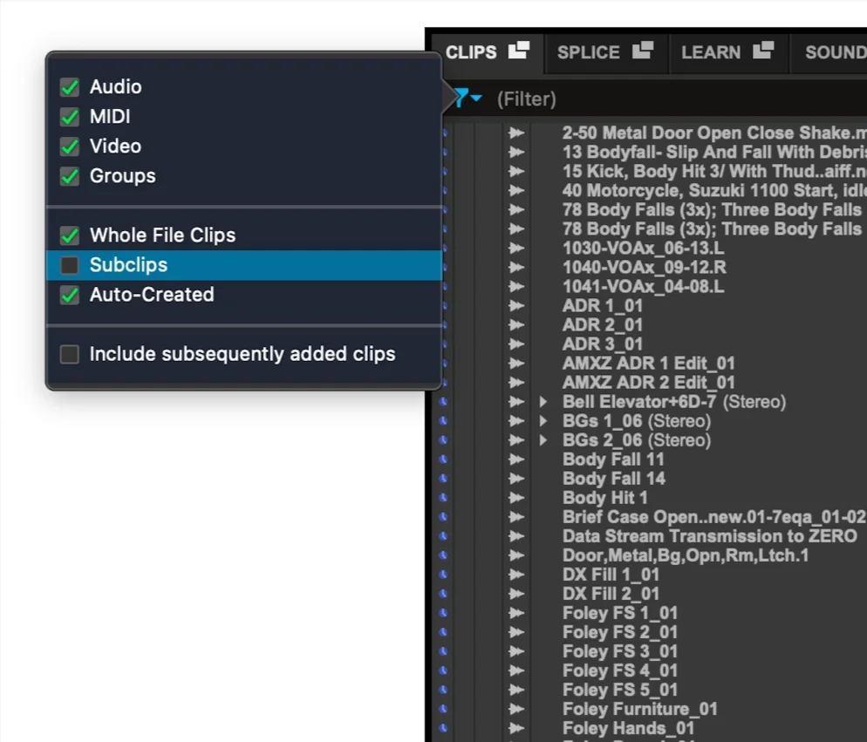Pop out the CLIPS panel window icon

pos(519,50)
